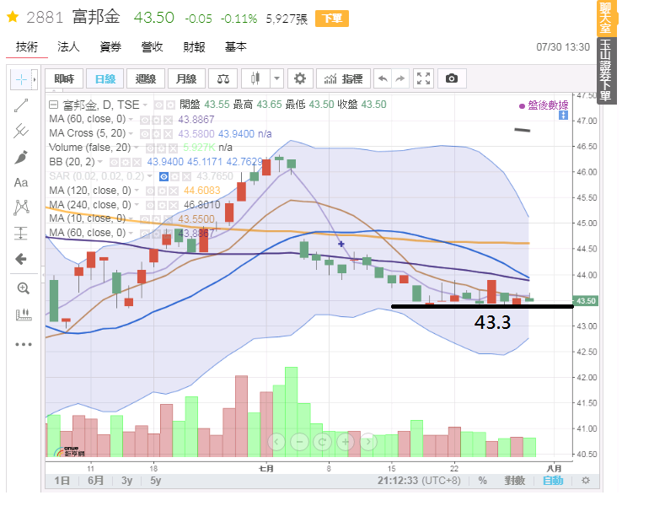Viewport: 665px width, 506px height.
Task: Select the ruler measure tool
Action: 24,315
